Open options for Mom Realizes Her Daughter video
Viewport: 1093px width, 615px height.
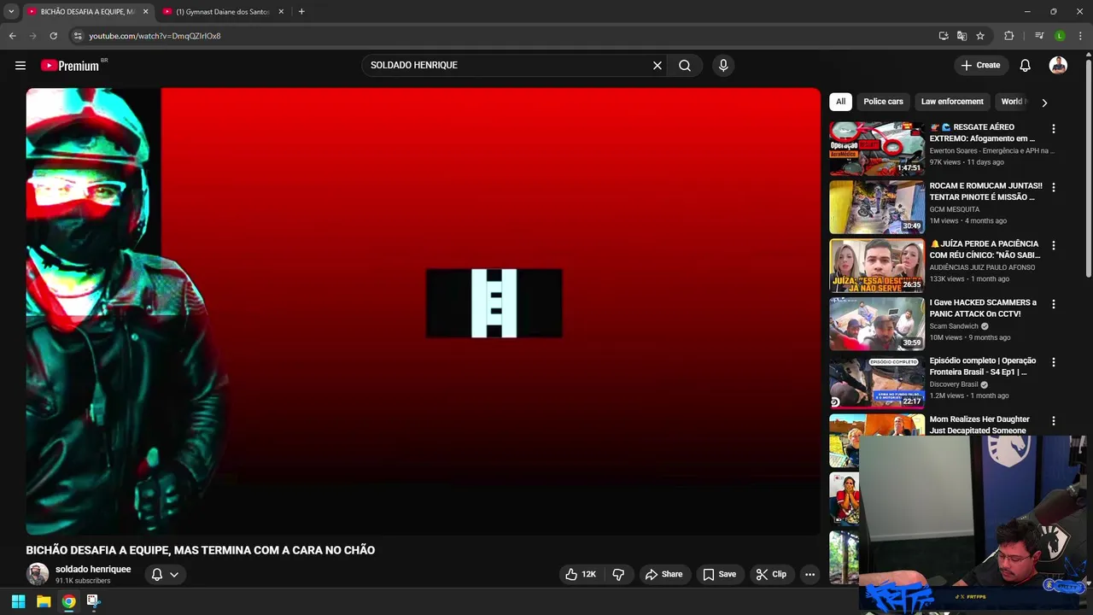click(1053, 421)
